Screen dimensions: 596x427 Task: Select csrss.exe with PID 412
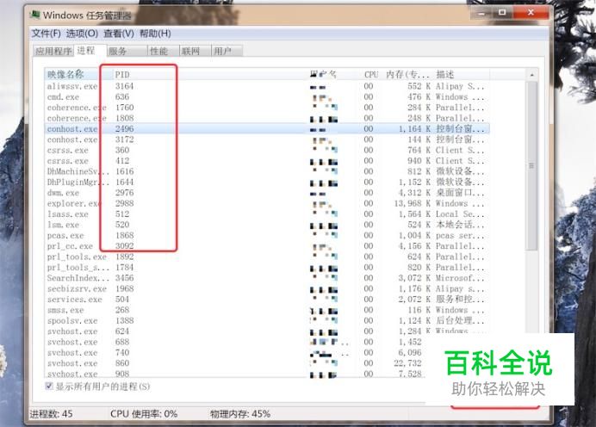pos(267,161)
